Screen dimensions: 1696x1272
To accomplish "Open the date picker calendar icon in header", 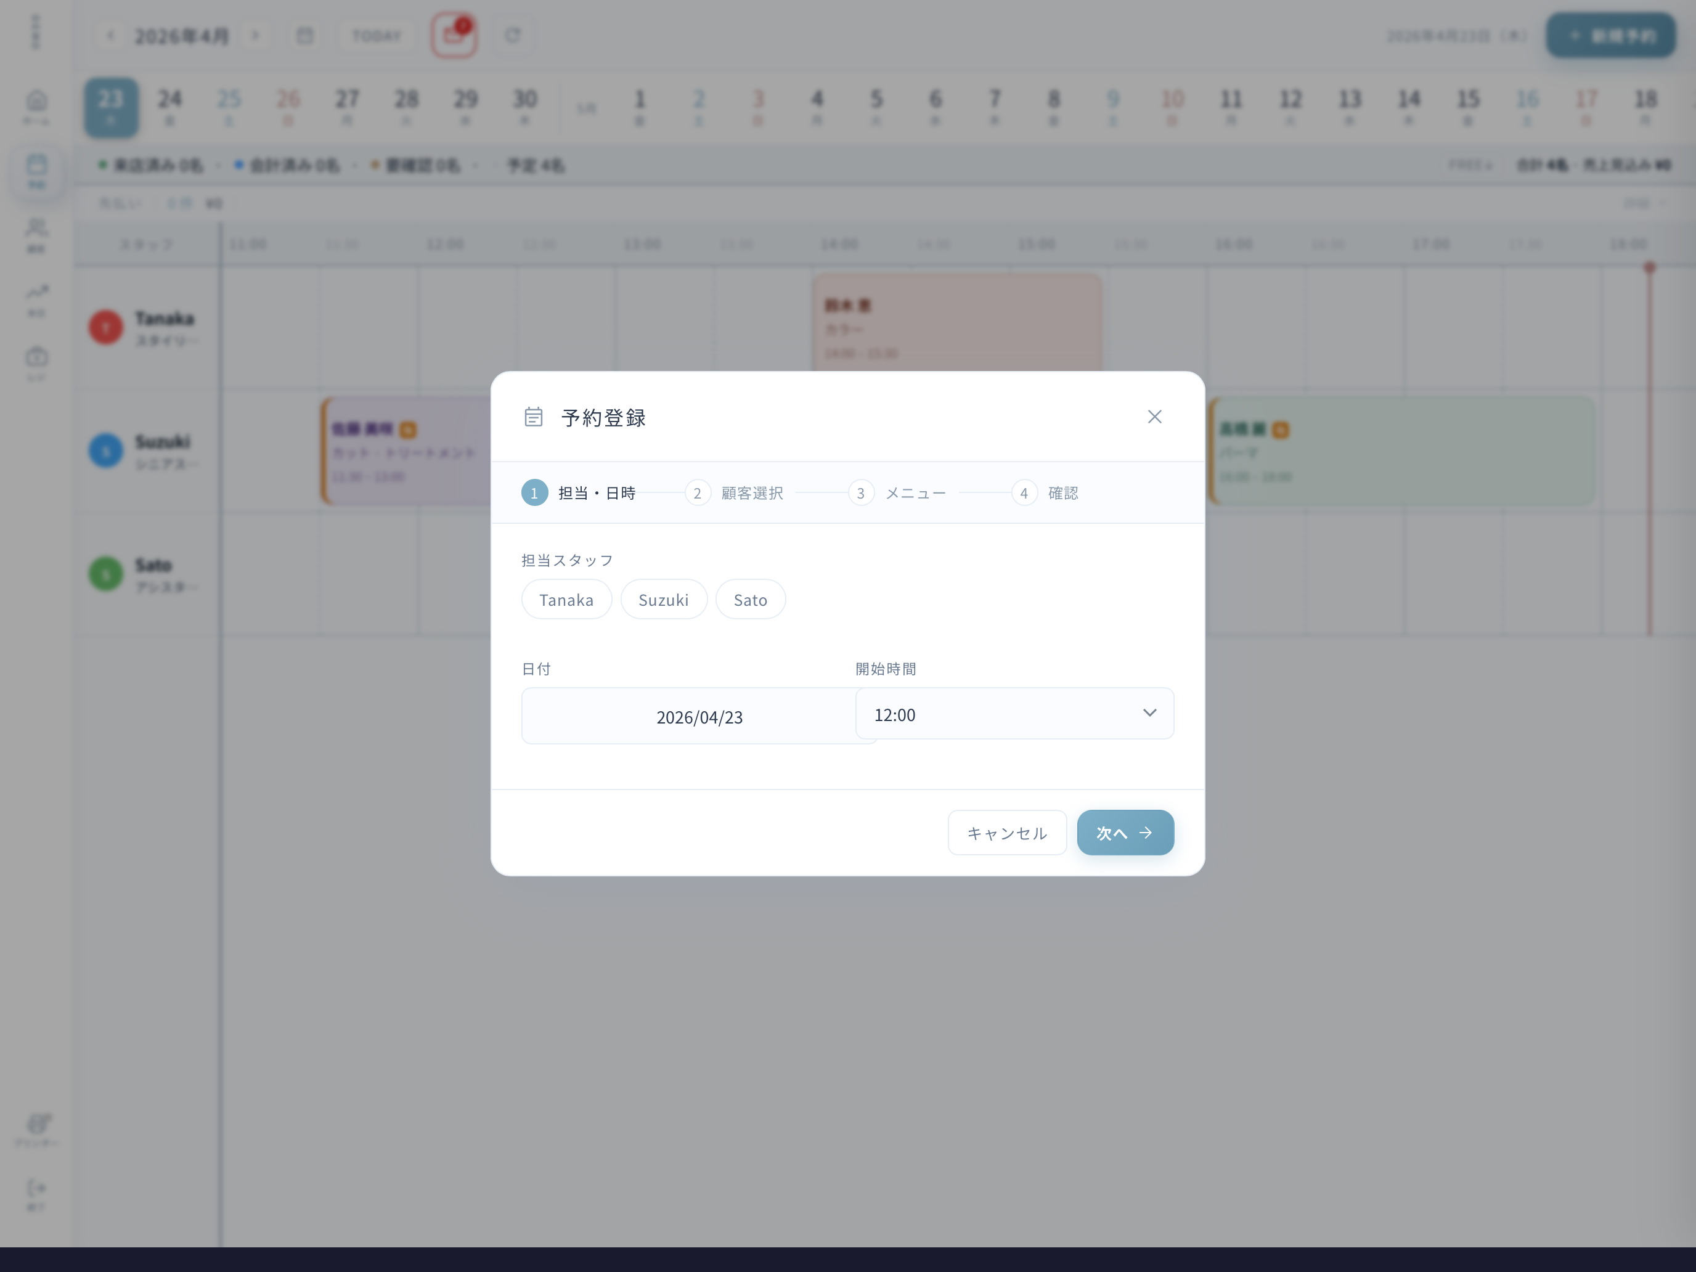I will pyautogui.click(x=305, y=35).
